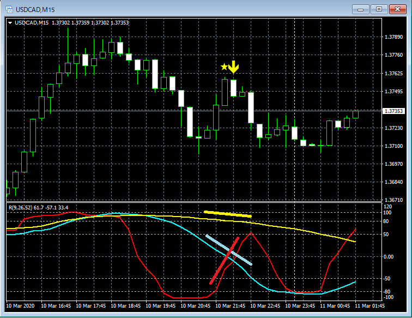Click the indicator scale value 0.00
Image resolution: width=412 pixels, height=318 pixels.
389,257
